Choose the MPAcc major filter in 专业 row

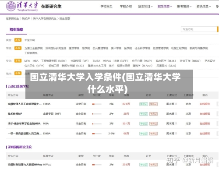click(107, 61)
